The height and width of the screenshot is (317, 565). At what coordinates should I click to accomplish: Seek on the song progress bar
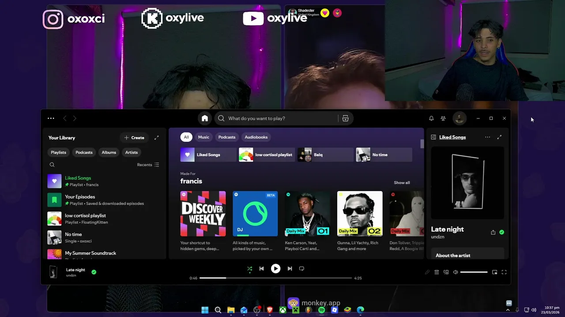tap(275, 278)
